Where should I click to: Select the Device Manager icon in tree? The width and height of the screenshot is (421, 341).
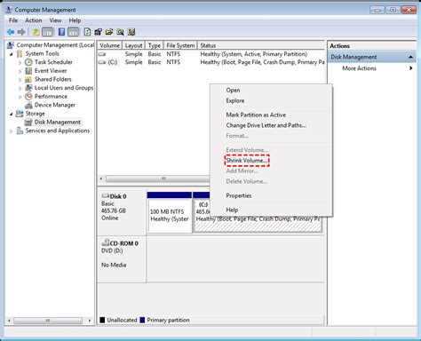(28, 105)
